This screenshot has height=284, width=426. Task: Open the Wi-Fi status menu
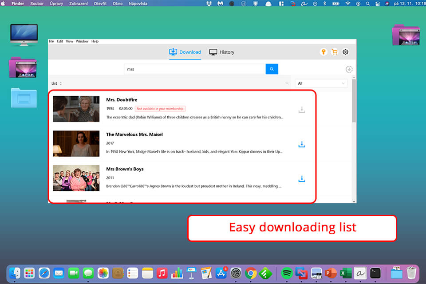tap(348, 4)
